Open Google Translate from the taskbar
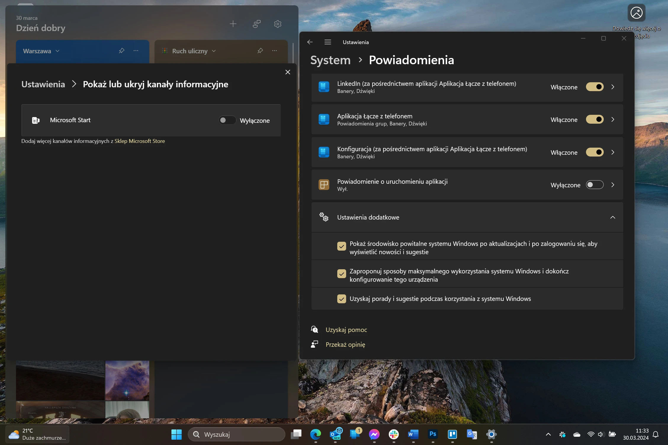 pyautogui.click(x=472, y=434)
